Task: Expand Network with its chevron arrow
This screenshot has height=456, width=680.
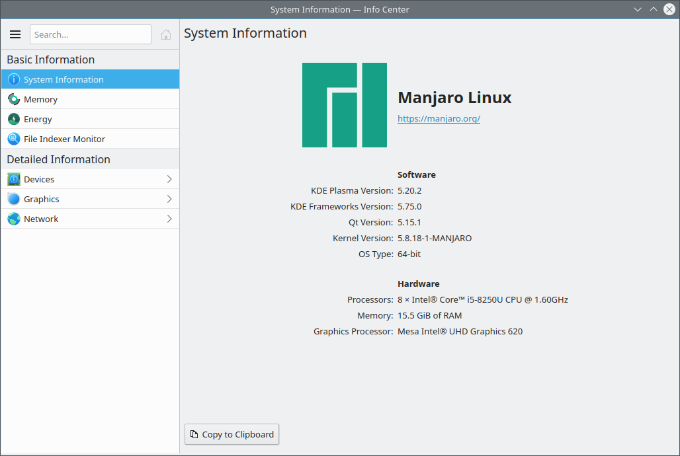Action: tap(169, 219)
